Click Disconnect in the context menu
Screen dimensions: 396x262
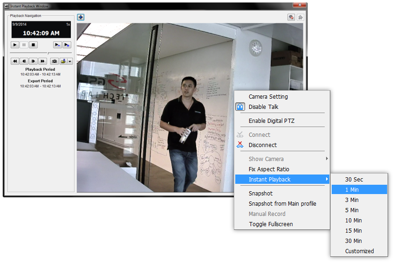pos(262,145)
